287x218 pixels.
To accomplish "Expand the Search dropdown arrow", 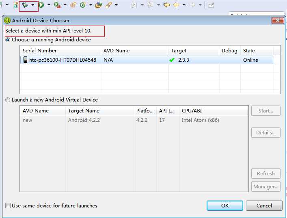I will 116,5.
